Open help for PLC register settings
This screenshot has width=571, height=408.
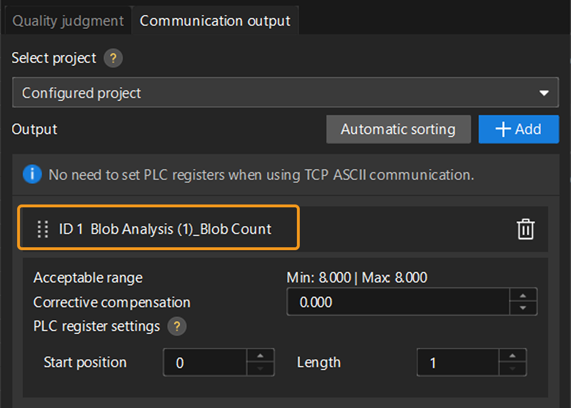(177, 327)
